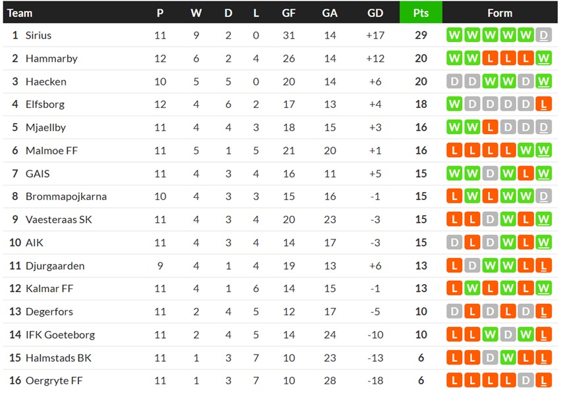This screenshot has width=561, height=400.
Task: Click Elfsborg's first win form badge
Action: pos(454,104)
